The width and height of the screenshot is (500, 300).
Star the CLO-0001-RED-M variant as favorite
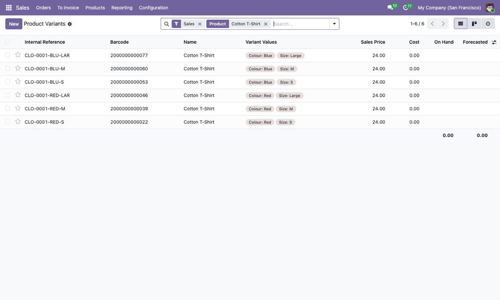tap(18, 108)
